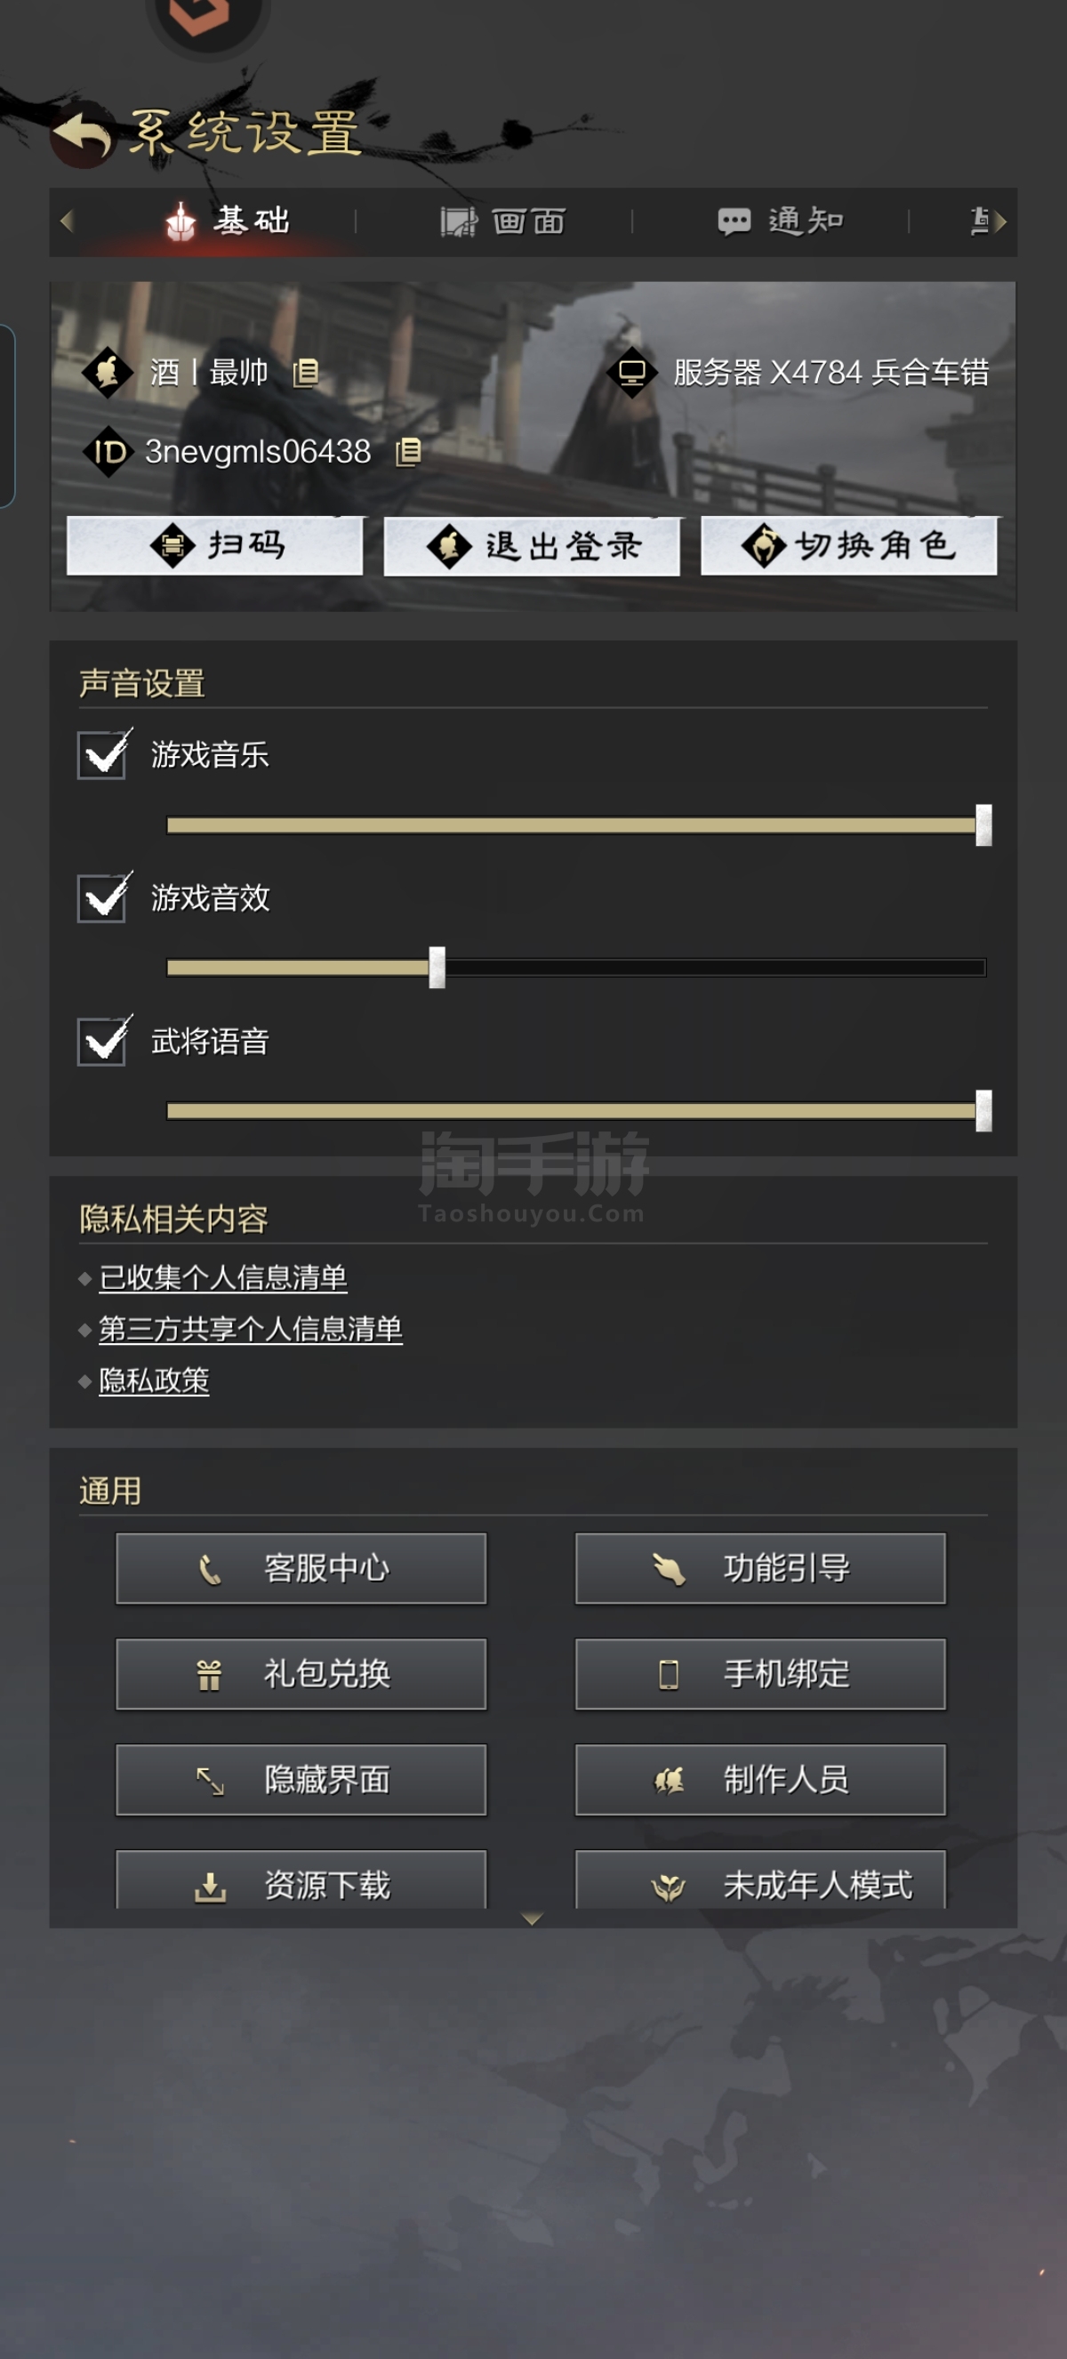Click the phone icon for 手机绑定

click(669, 1674)
